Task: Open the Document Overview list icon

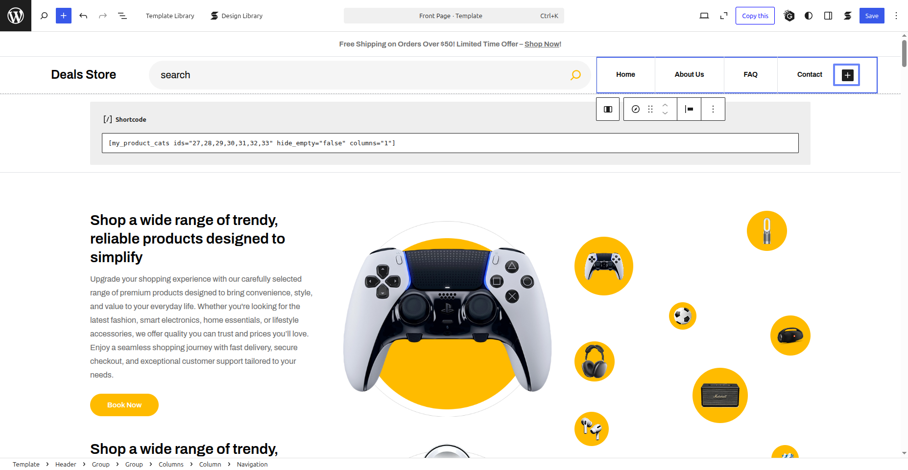Action: [x=122, y=16]
